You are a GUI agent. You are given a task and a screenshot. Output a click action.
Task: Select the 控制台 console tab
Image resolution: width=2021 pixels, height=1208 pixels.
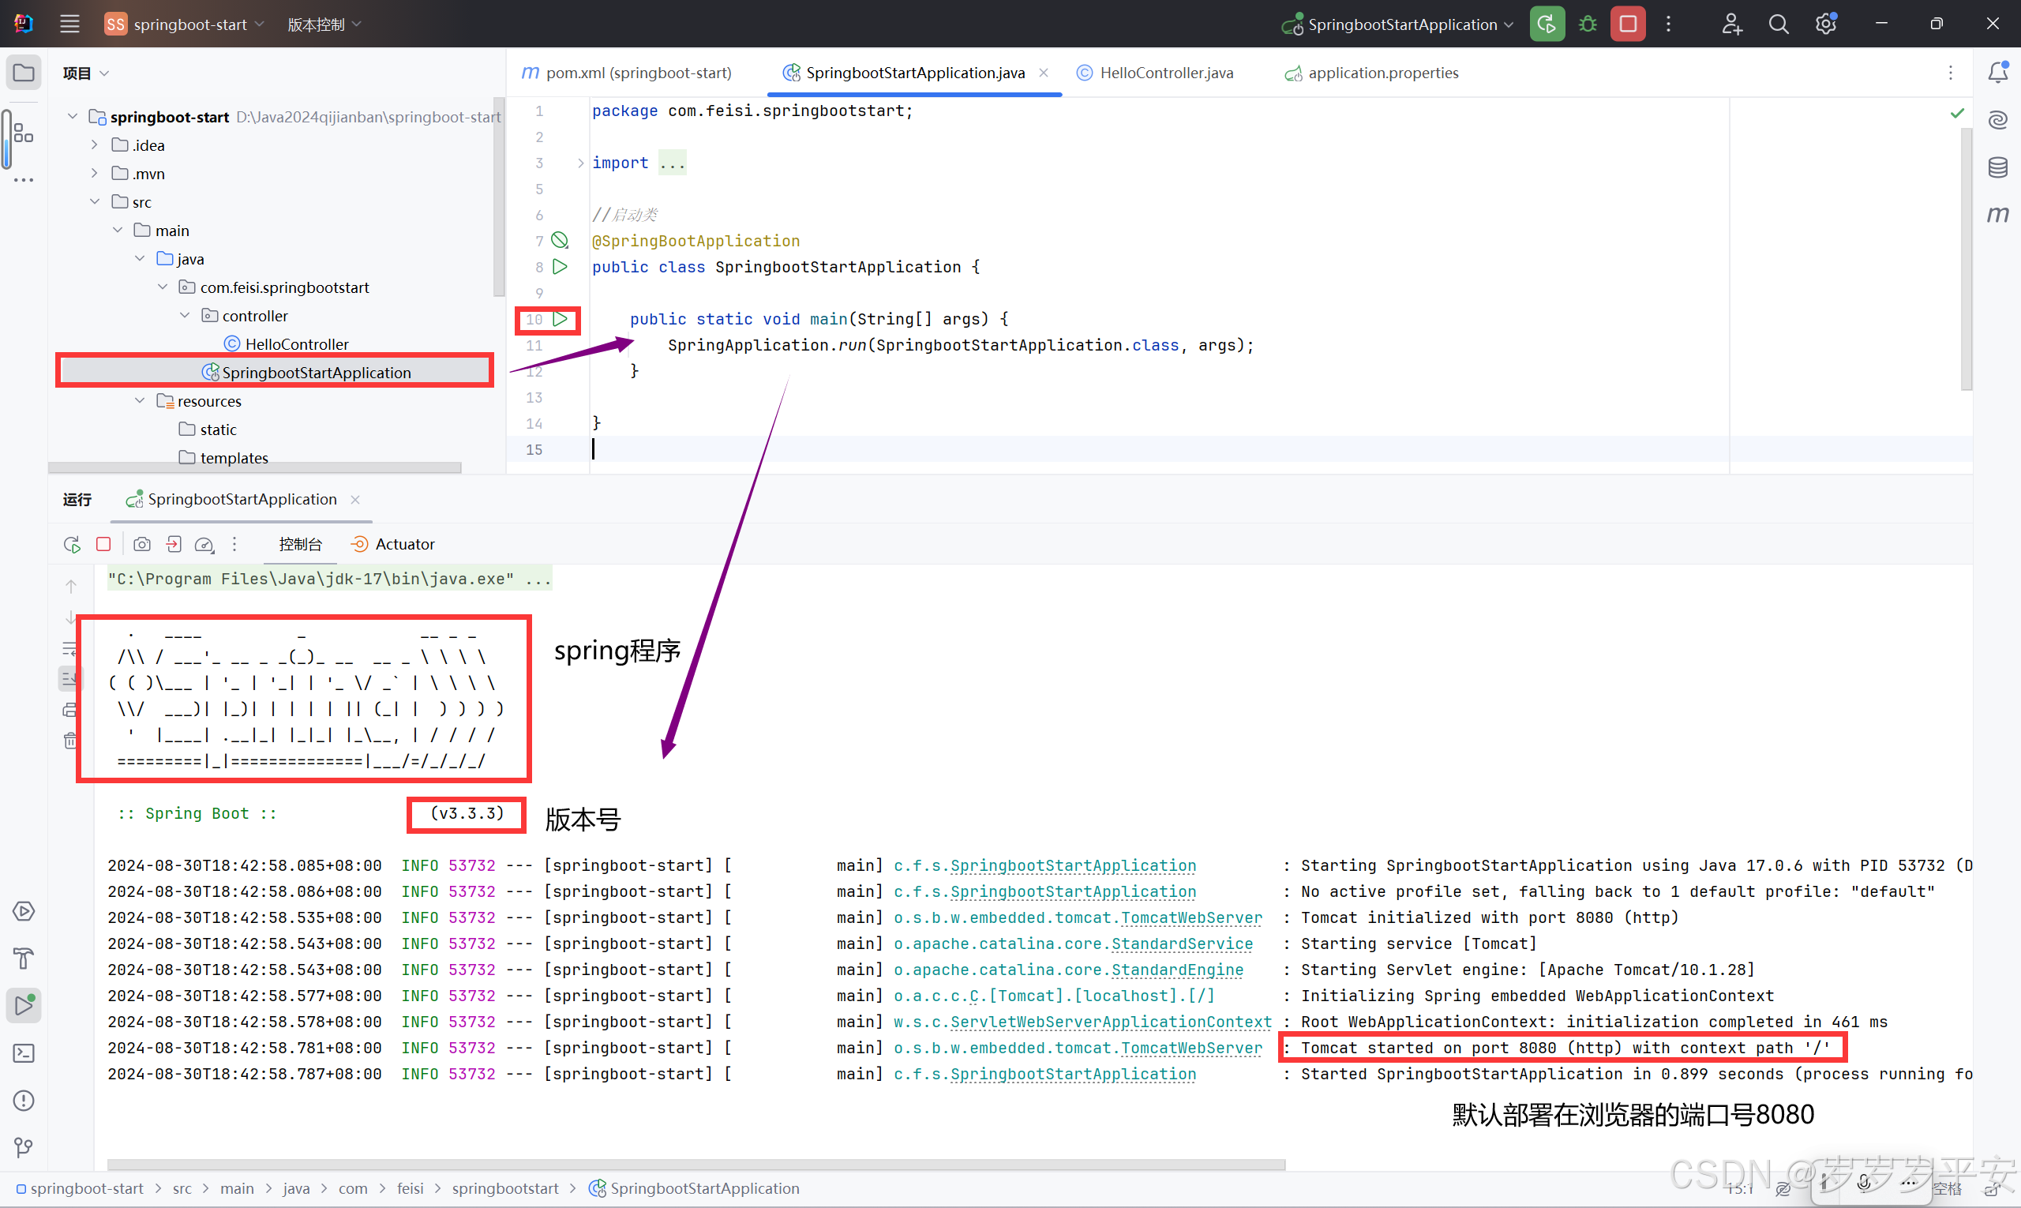tap(300, 544)
